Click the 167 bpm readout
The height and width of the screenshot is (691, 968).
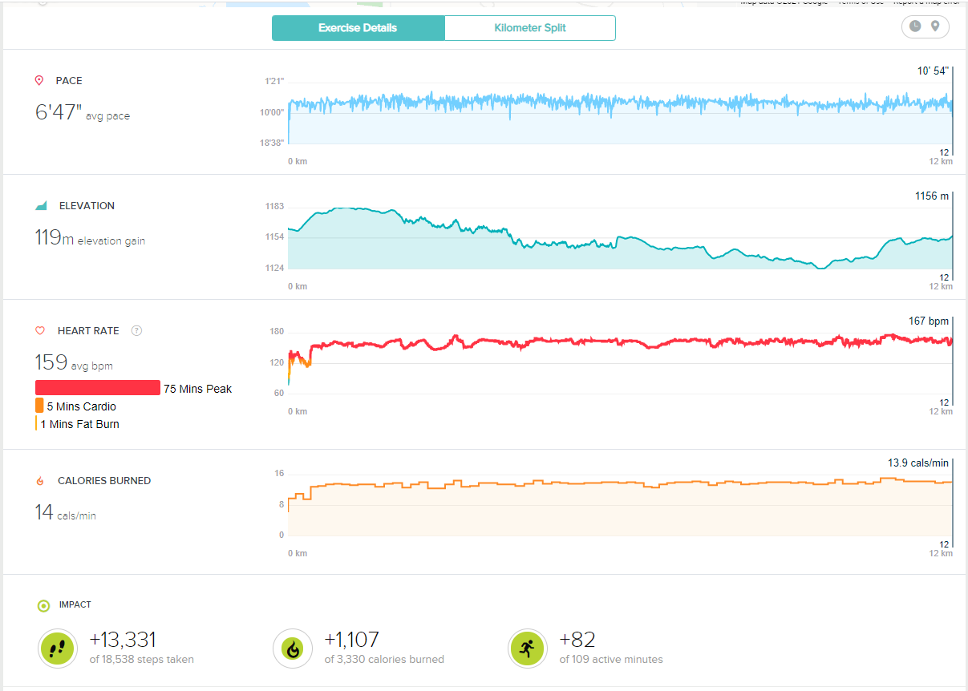(x=928, y=321)
